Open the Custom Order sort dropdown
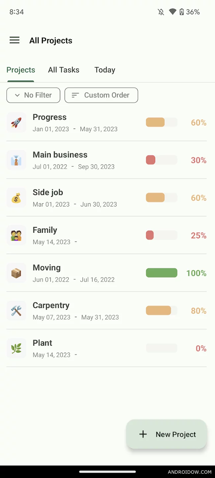This screenshot has height=478, width=215. click(x=101, y=95)
